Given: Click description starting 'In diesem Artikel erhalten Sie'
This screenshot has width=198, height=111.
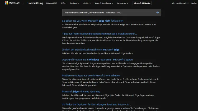Looking at the screenshot, I should 109,26.
